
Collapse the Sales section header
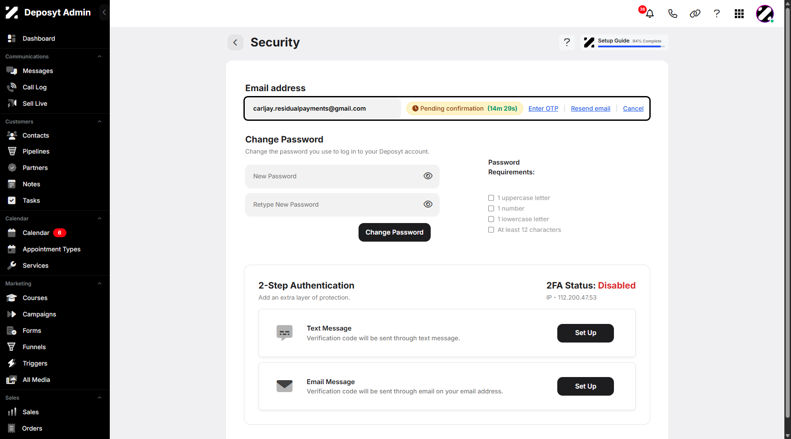(100, 398)
